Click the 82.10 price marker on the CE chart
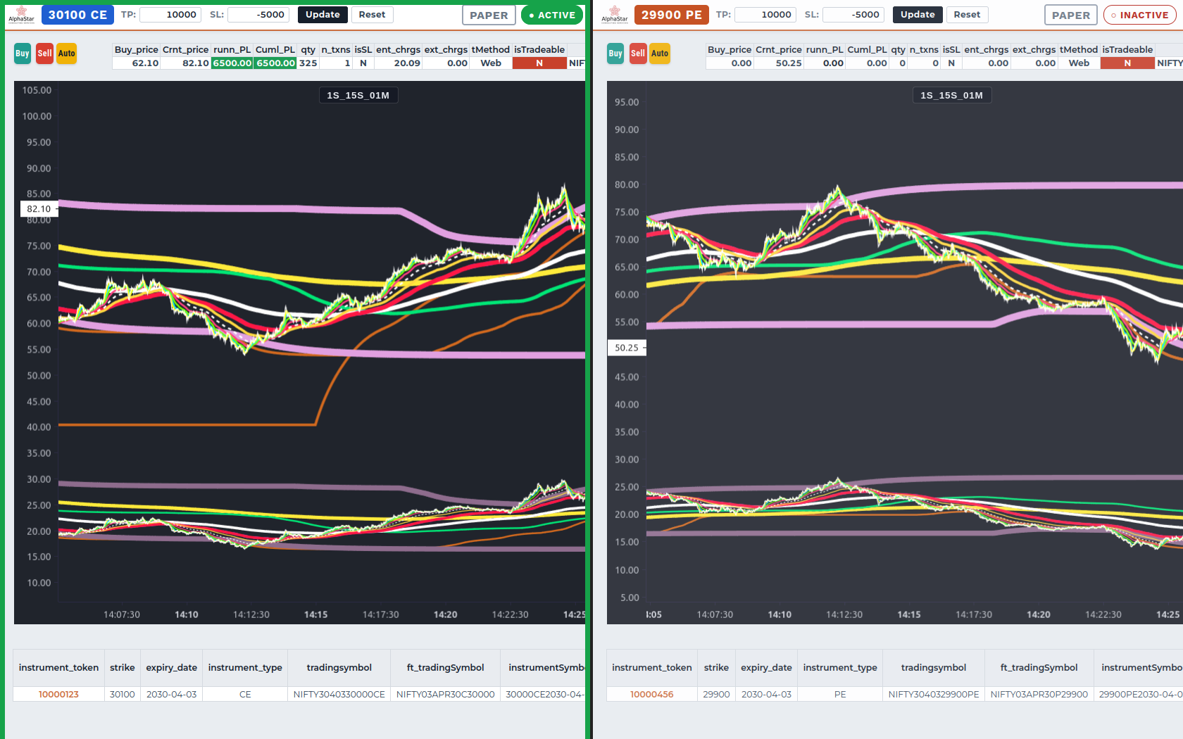The height and width of the screenshot is (739, 1183). (x=39, y=209)
